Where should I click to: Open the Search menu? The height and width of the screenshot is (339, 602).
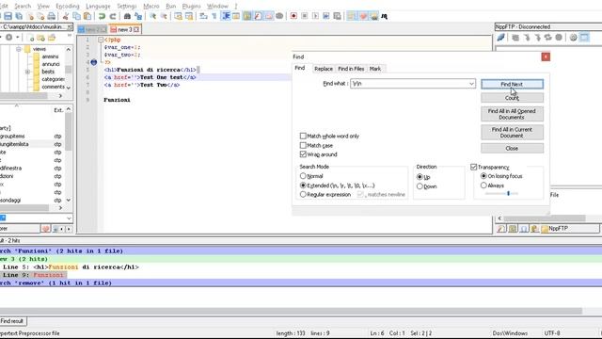click(23, 7)
